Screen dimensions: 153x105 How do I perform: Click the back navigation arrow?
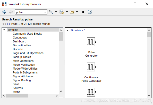[4, 12]
